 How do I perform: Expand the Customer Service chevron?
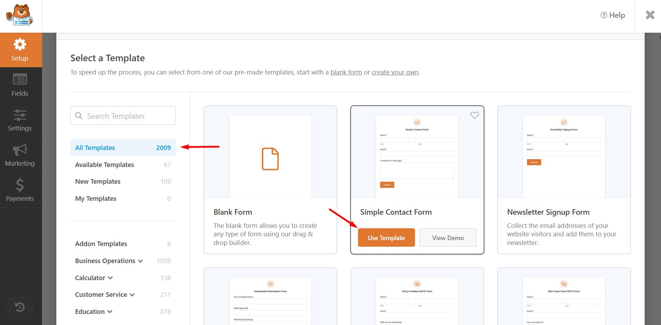[x=132, y=295]
